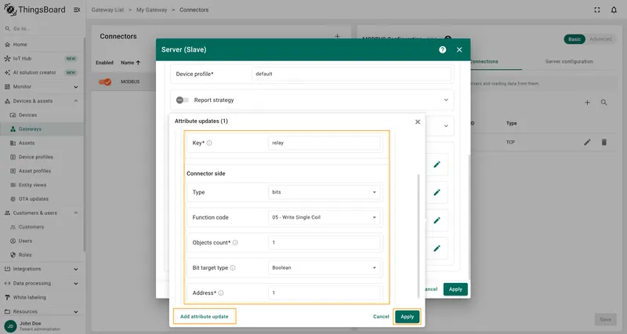
Task: Click the Device profile input field
Action: tap(351, 74)
